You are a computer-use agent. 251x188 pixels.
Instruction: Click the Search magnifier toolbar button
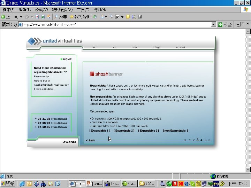click(61, 17)
